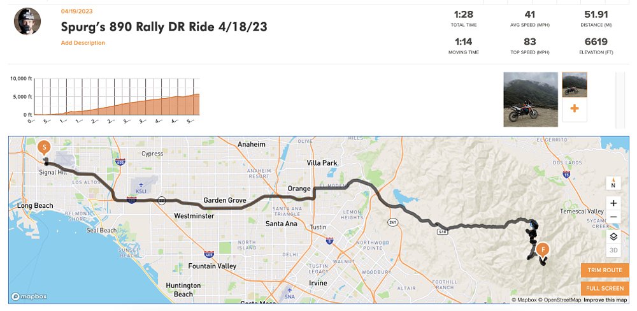This screenshot has height=311, width=637.
Task: Click the rider profile avatar
Action: coord(27,22)
